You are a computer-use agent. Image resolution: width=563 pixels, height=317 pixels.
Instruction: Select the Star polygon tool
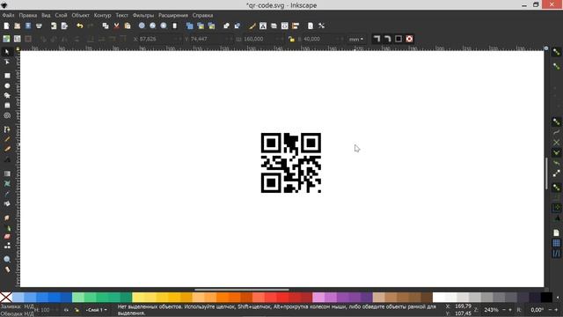[x=7, y=96]
